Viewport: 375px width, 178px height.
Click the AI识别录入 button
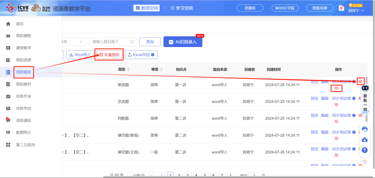tap(183, 42)
